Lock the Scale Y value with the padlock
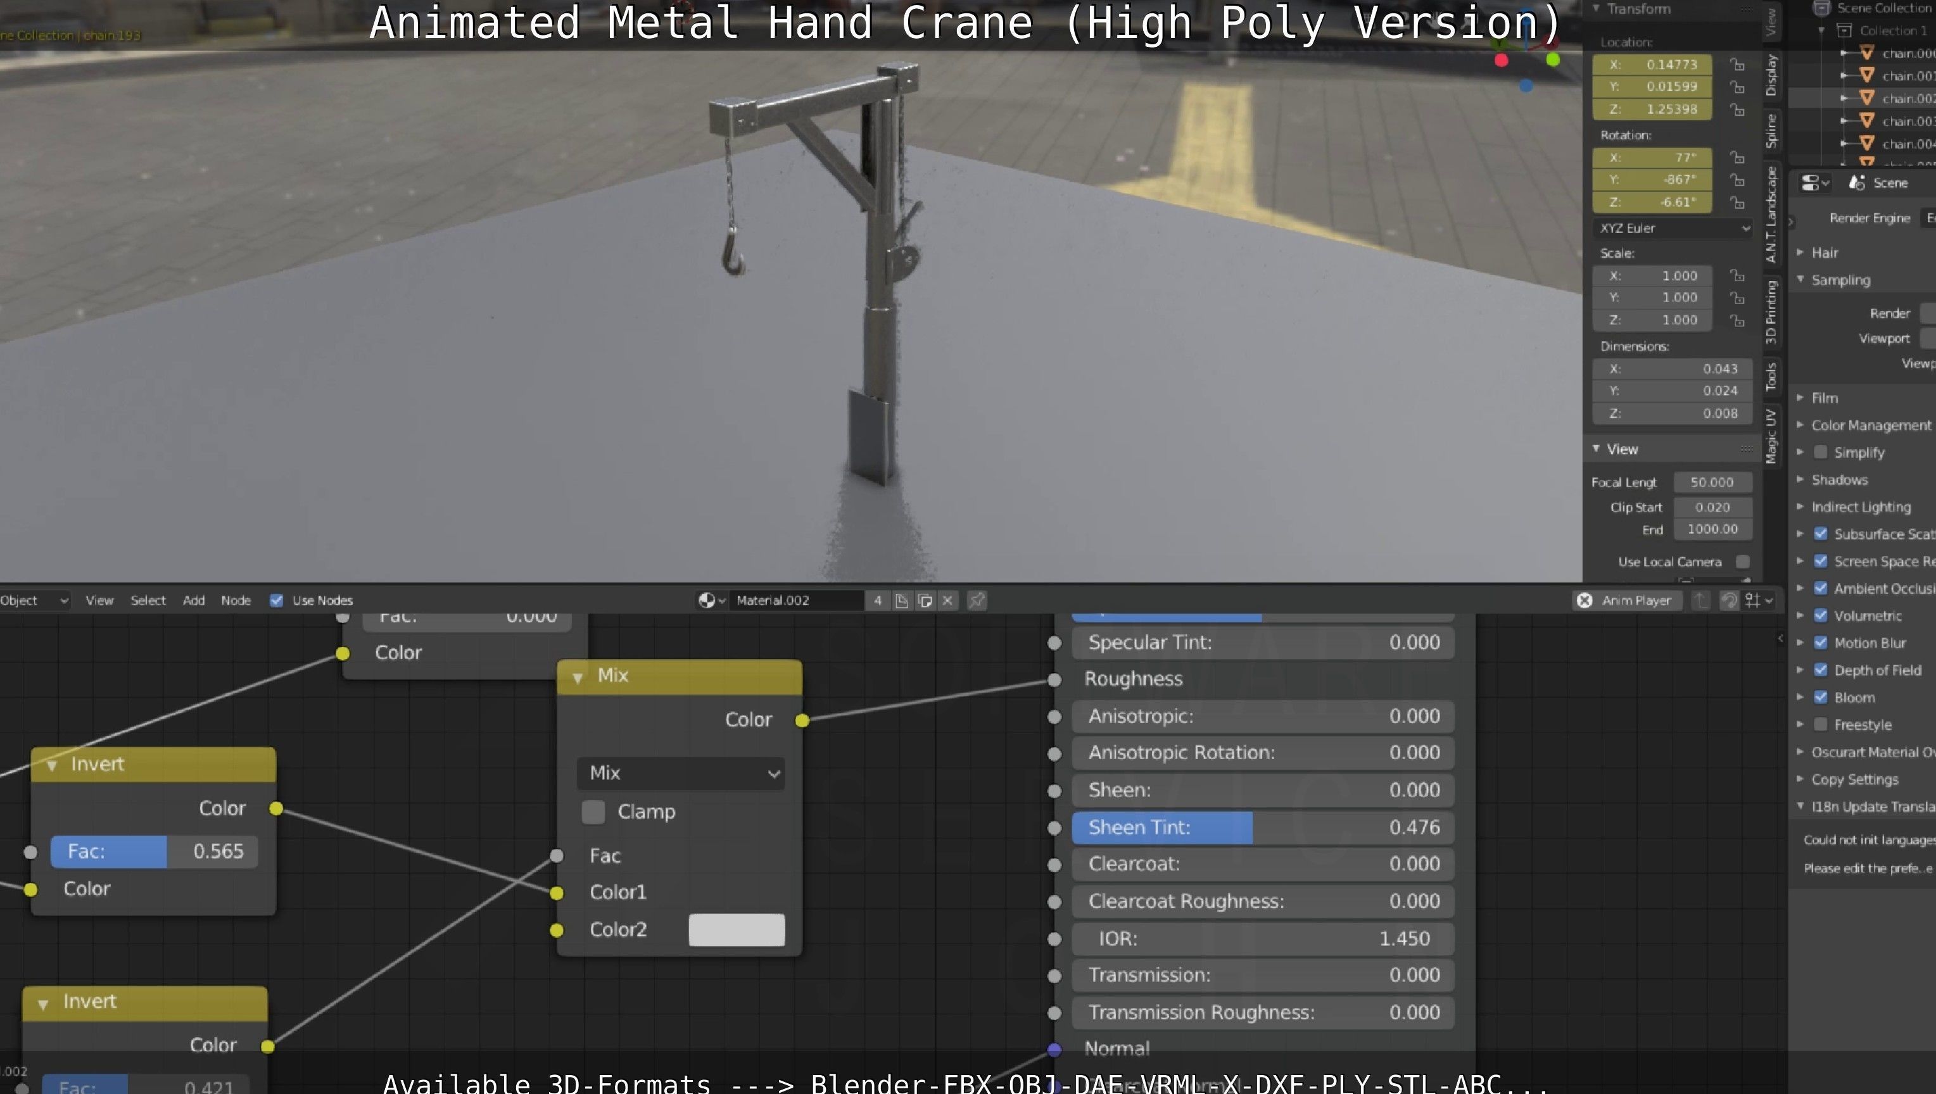Screen dimensions: 1936x1094 [1737, 298]
